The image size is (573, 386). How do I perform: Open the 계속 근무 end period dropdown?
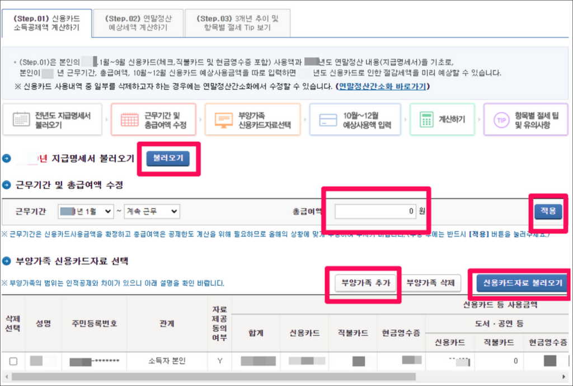tap(152, 211)
